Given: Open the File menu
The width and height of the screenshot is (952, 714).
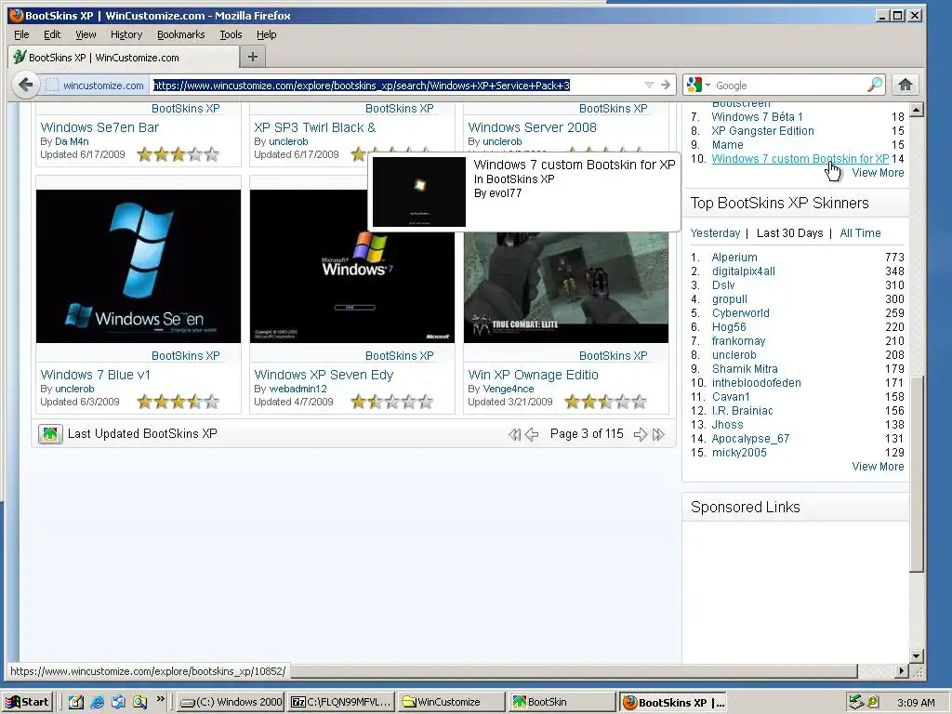Looking at the screenshot, I should [21, 34].
